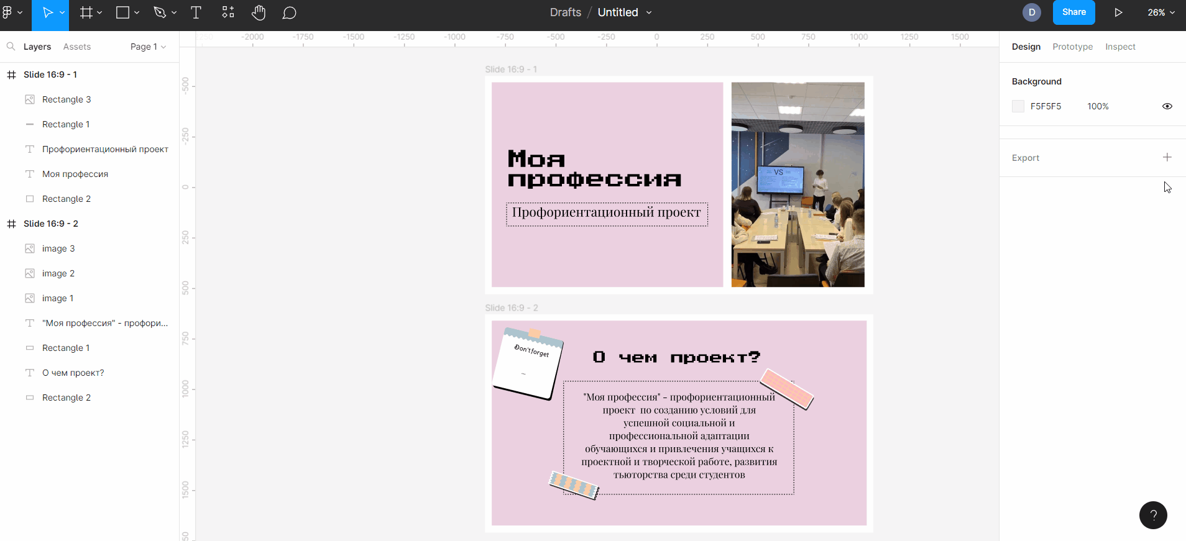Click the search icon in Layers panel
Viewport: 1186px width, 541px height.
[11, 47]
